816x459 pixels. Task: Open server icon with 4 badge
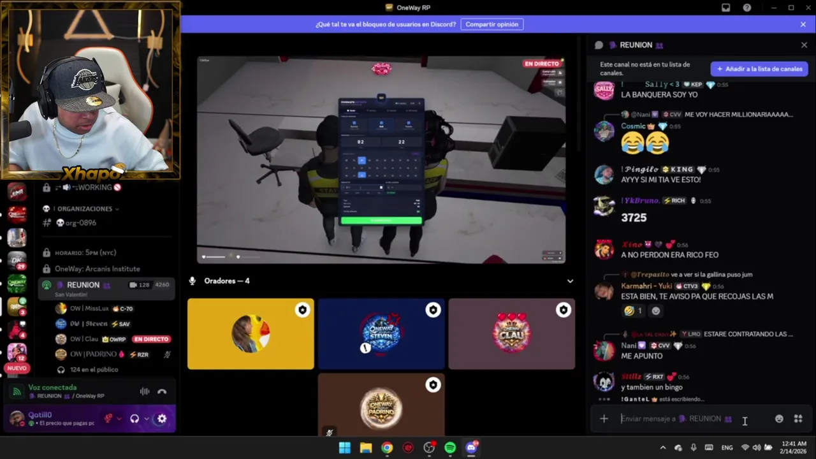click(17, 329)
